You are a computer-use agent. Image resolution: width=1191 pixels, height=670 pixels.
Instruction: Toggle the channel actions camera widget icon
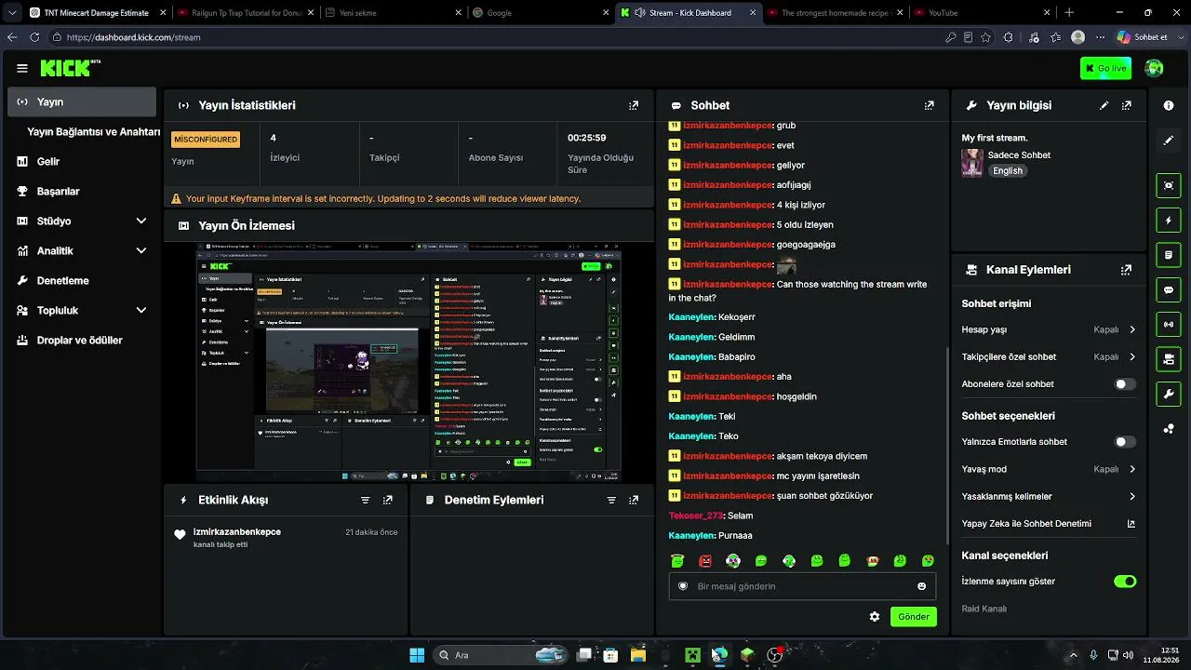click(1169, 359)
